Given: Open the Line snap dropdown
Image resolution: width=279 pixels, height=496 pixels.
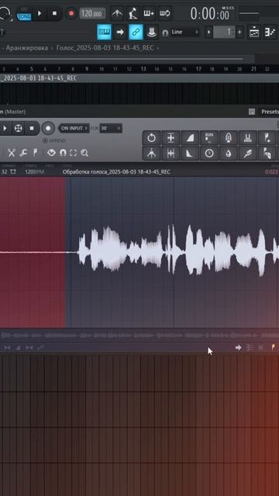Looking at the screenshot, I should tap(184, 33).
